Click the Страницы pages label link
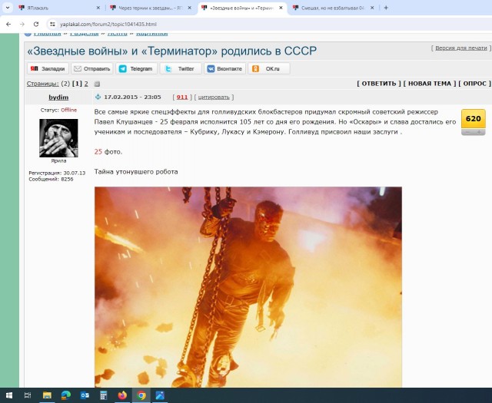Image resolution: width=492 pixels, height=403 pixels. pyautogui.click(x=43, y=84)
